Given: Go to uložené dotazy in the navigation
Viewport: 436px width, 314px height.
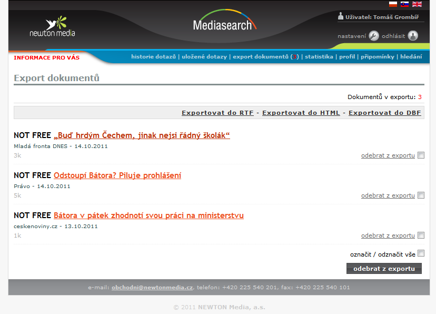Looking at the screenshot, I should [204, 57].
